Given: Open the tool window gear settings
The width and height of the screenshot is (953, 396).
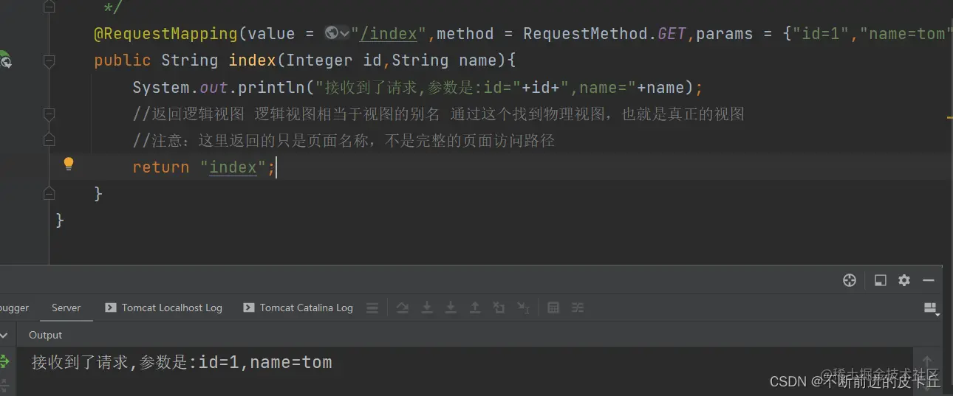Looking at the screenshot, I should pyautogui.click(x=904, y=280).
